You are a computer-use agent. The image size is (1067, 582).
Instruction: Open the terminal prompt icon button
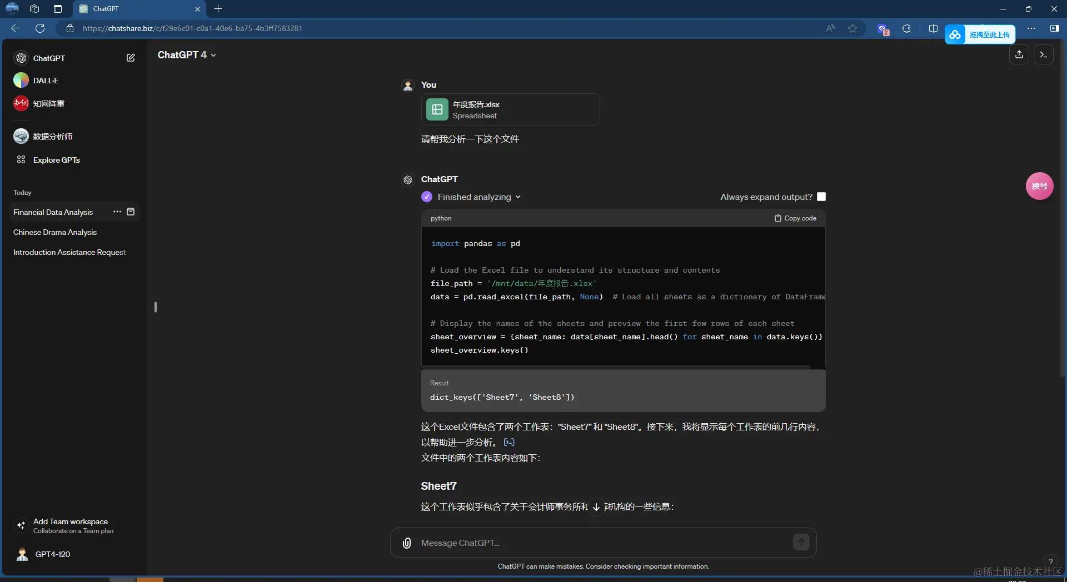point(1043,54)
